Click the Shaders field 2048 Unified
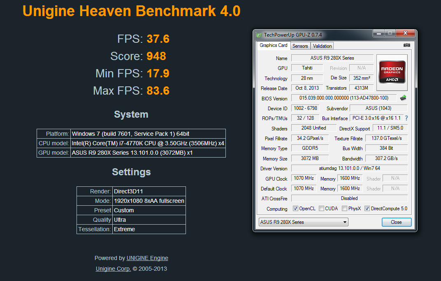Screen dimensions: 441x281 click(x=313, y=128)
